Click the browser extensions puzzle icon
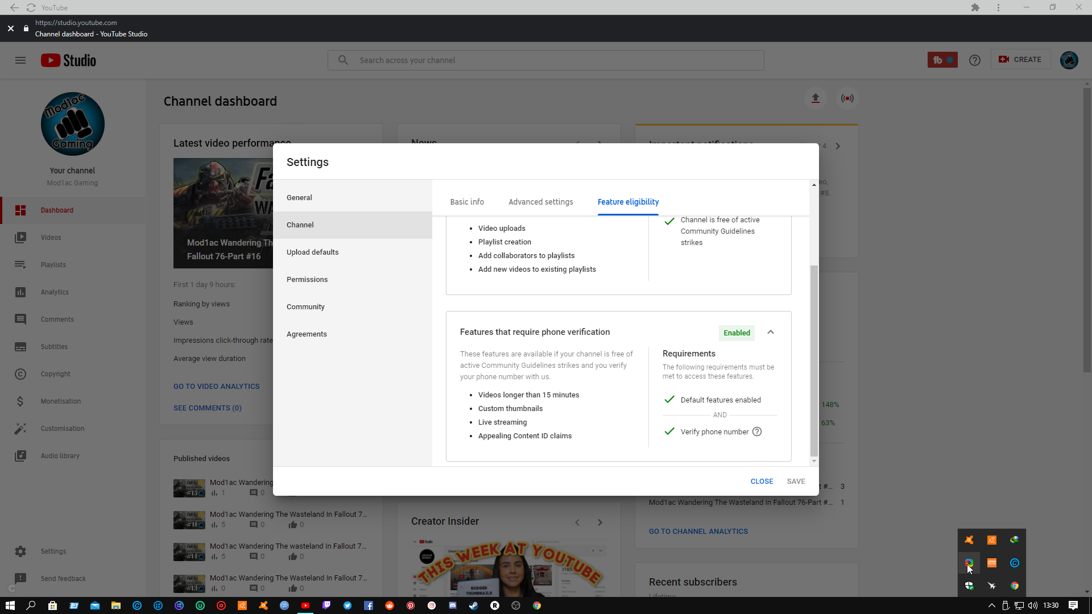The image size is (1092, 614). (x=975, y=7)
